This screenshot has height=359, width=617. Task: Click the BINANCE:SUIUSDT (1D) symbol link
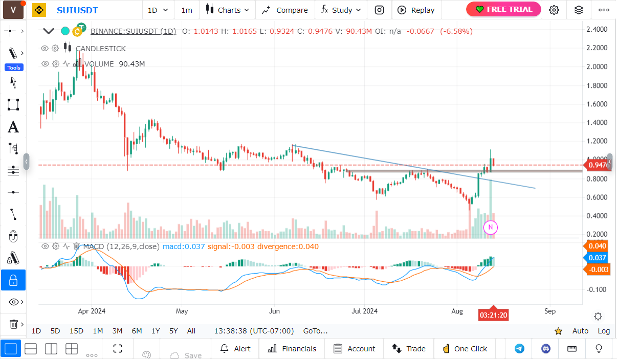click(x=133, y=31)
